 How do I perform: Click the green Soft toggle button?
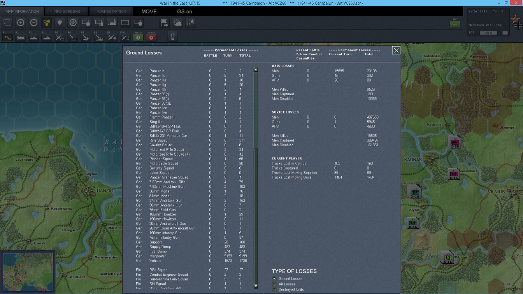tap(455, 24)
